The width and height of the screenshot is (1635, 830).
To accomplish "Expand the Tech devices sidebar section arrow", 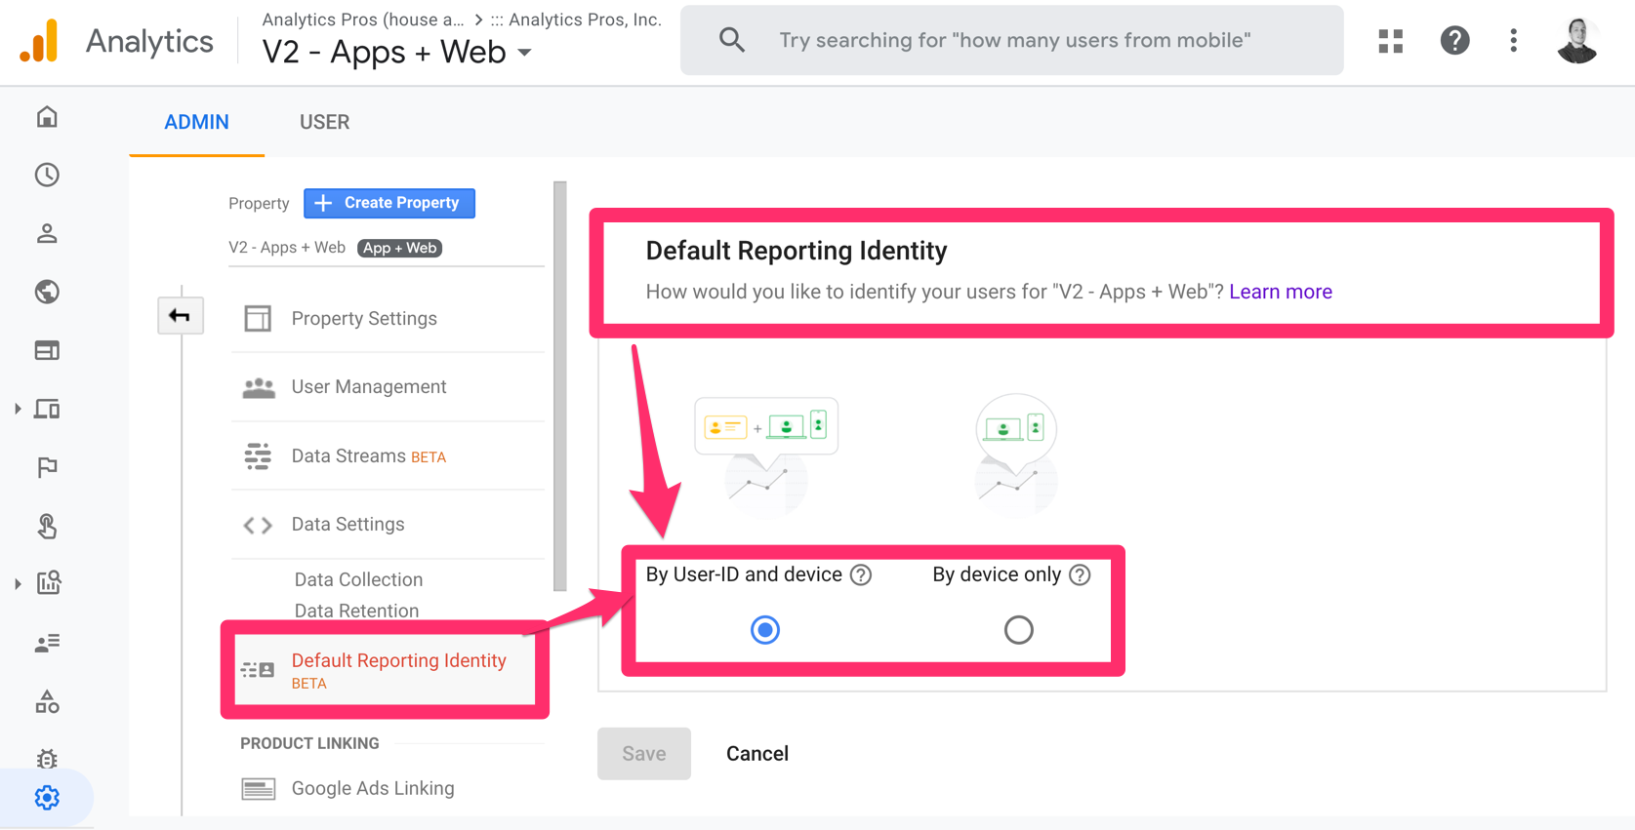I will coord(18,409).
